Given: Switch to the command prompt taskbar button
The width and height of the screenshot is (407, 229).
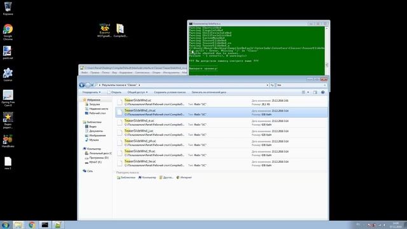Looking at the screenshot, I should pyautogui.click(x=45, y=225).
